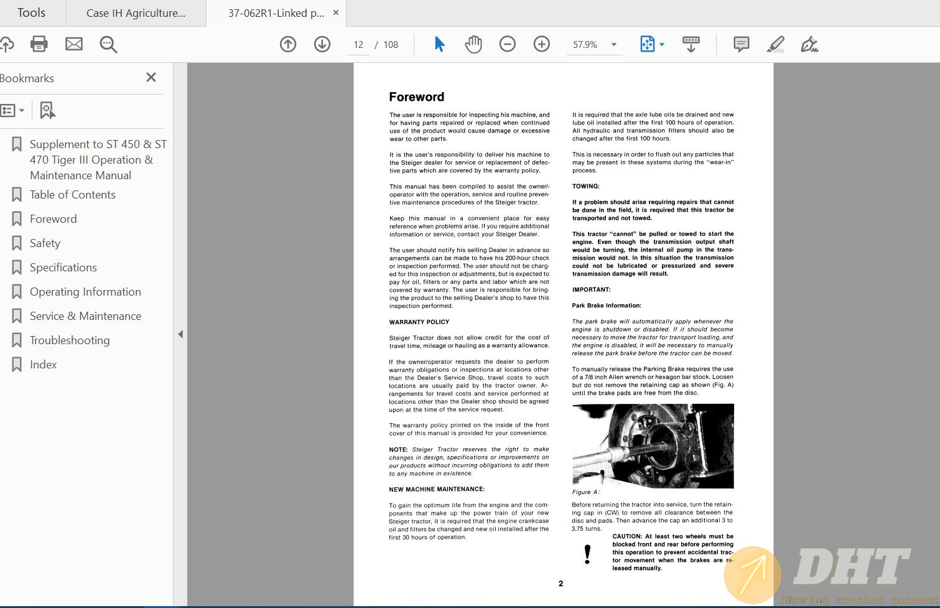This screenshot has width=940, height=608.
Task: Jump to Table of Contents bookmark
Action: pyautogui.click(x=73, y=195)
